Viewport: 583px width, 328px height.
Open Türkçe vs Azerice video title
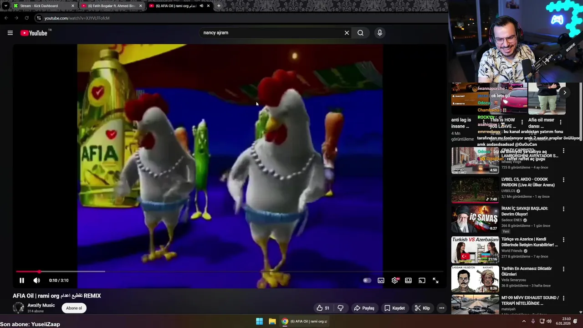(x=529, y=242)
